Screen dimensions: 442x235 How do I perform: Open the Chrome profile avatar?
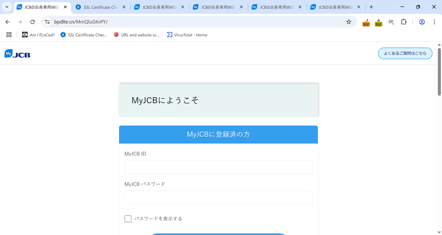point(422,22)
